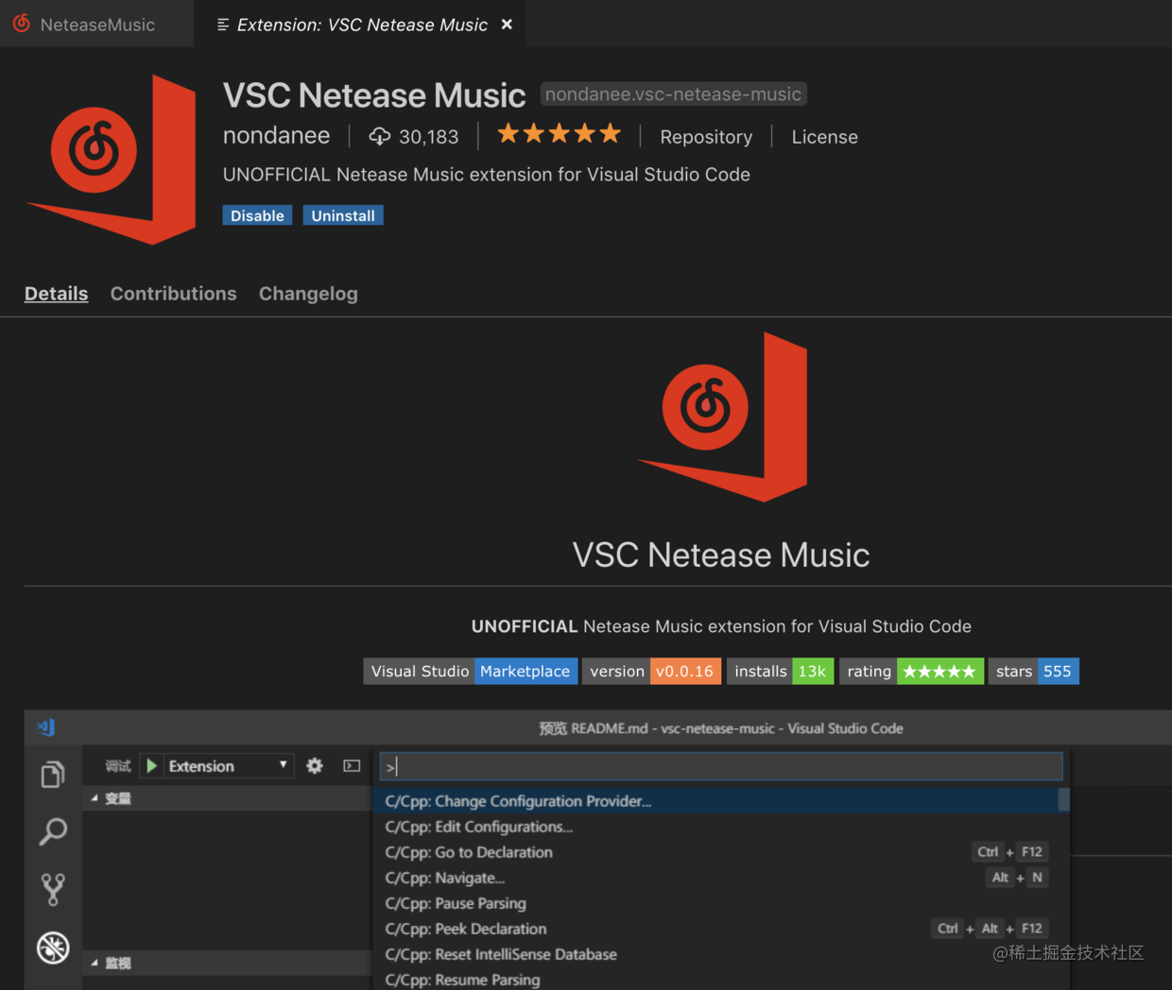Open the debug console icon
Screen dimensions: 1172x990
pyautogui.click(x=352, y=766)
